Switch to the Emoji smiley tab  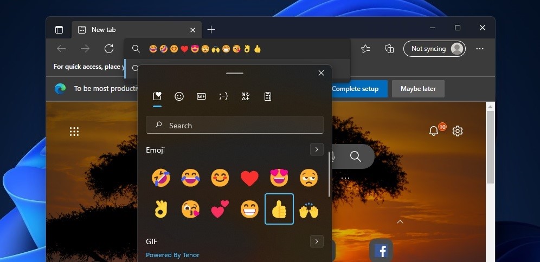pos(179,96)
